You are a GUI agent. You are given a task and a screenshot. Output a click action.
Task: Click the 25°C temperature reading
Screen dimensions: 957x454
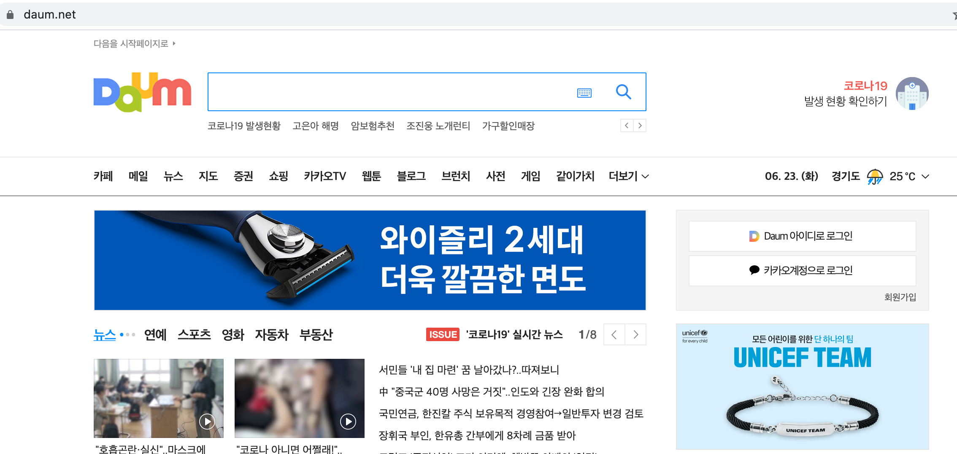point(903,176)
